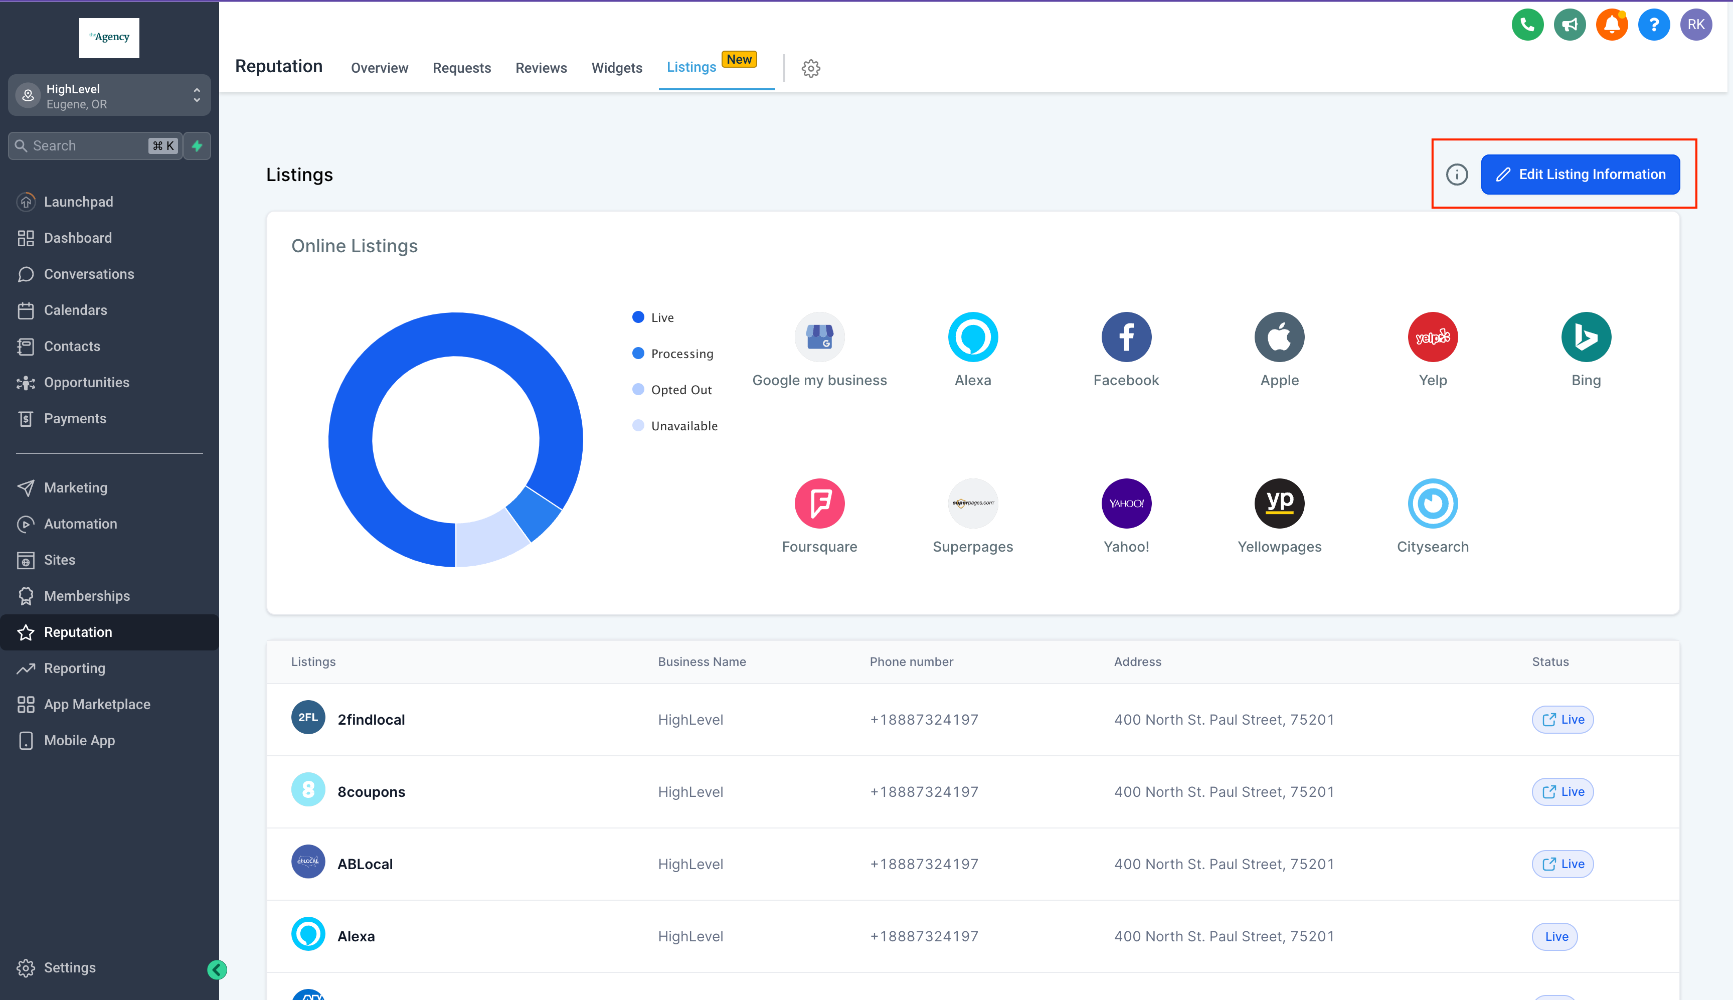Click the blue help question mark icon
Image resolution: width=1733 pixels, height=1000 pixels.
(1653, 25)
